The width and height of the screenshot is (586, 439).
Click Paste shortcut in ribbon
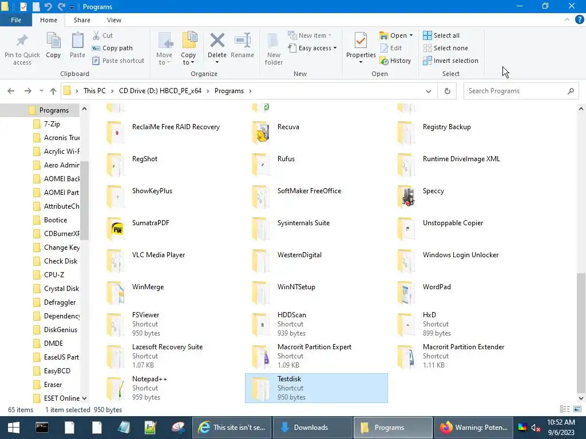click(x=118, y=61)
